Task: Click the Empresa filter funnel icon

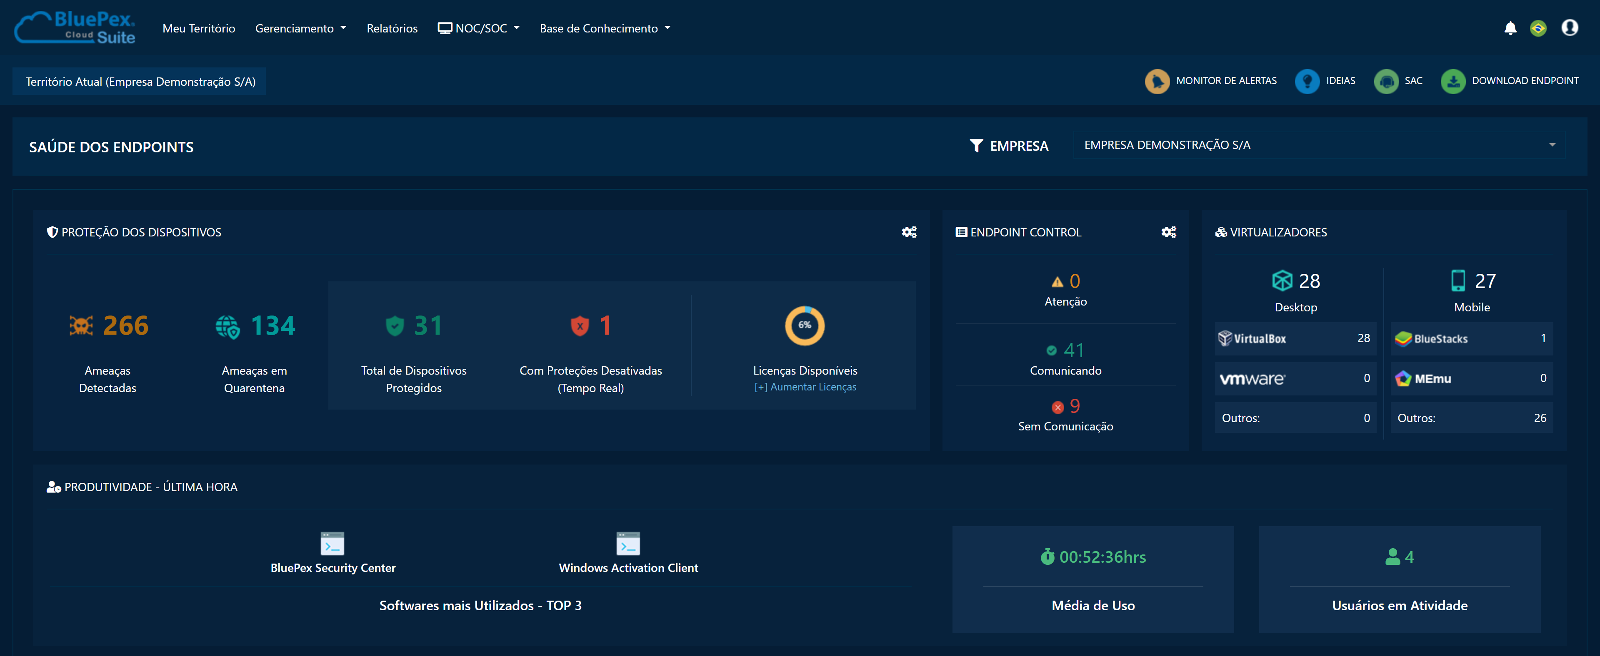Action: click(x=976, y=146)
